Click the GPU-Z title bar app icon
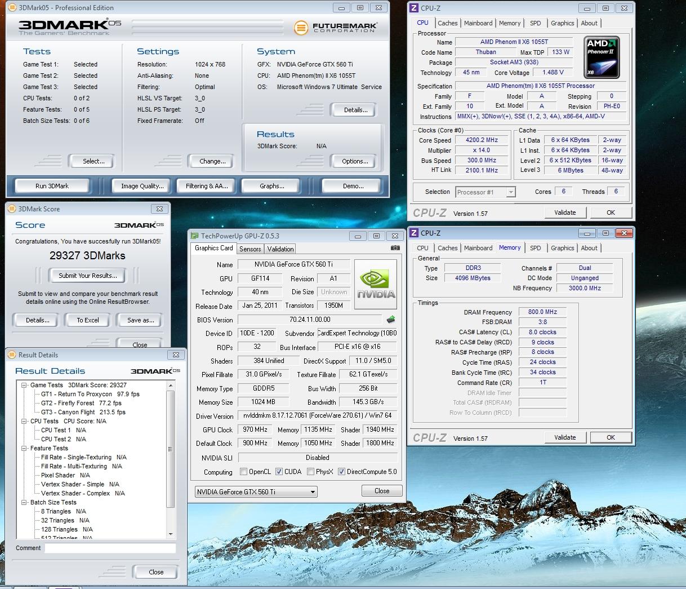 click(x=195, y=236)
